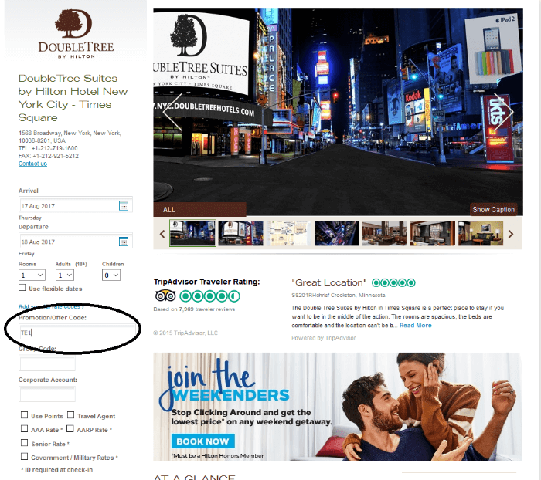Check Use flexible dates

click(22, 288)
